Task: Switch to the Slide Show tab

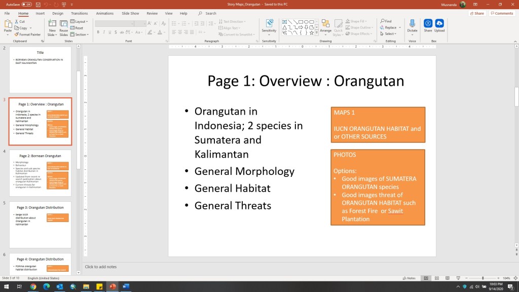Action: click(x=131, y=13)
